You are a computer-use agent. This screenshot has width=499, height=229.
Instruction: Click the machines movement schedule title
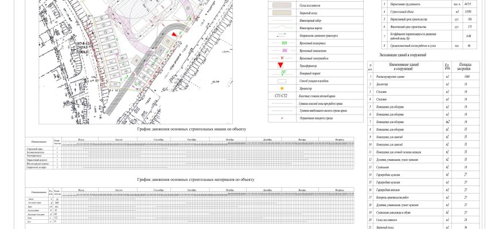[x=191, y=129]
